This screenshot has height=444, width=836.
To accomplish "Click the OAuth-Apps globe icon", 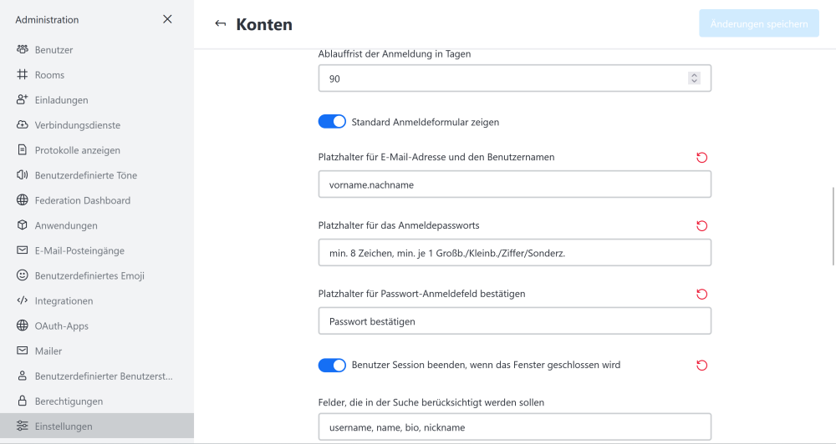I will tap(22, 325).
